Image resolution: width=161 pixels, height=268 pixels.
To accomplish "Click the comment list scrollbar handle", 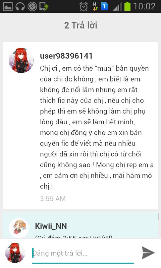I will 158,216.
